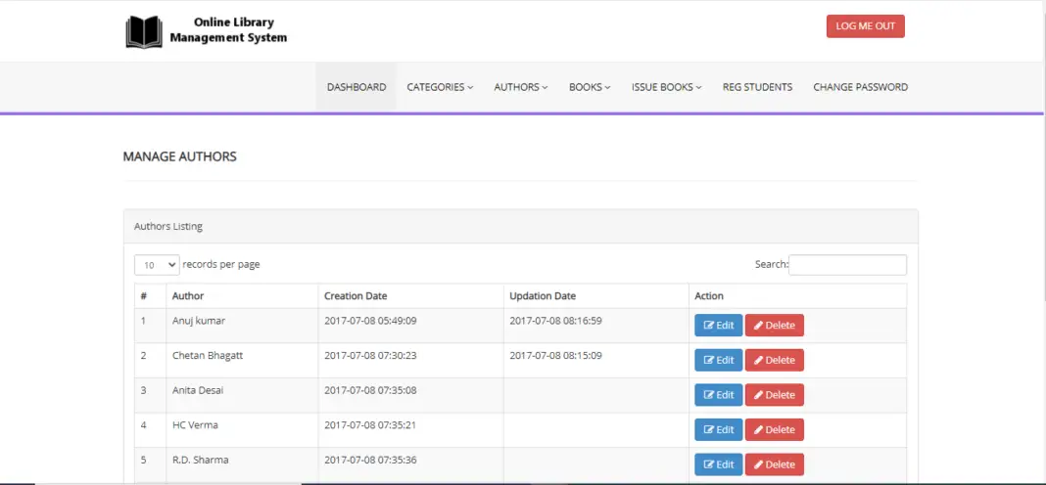This screenshot has height=485, width=1046.
Task: Focus the authors Search field
Action: pyautogui.click(x=847, y=265)
